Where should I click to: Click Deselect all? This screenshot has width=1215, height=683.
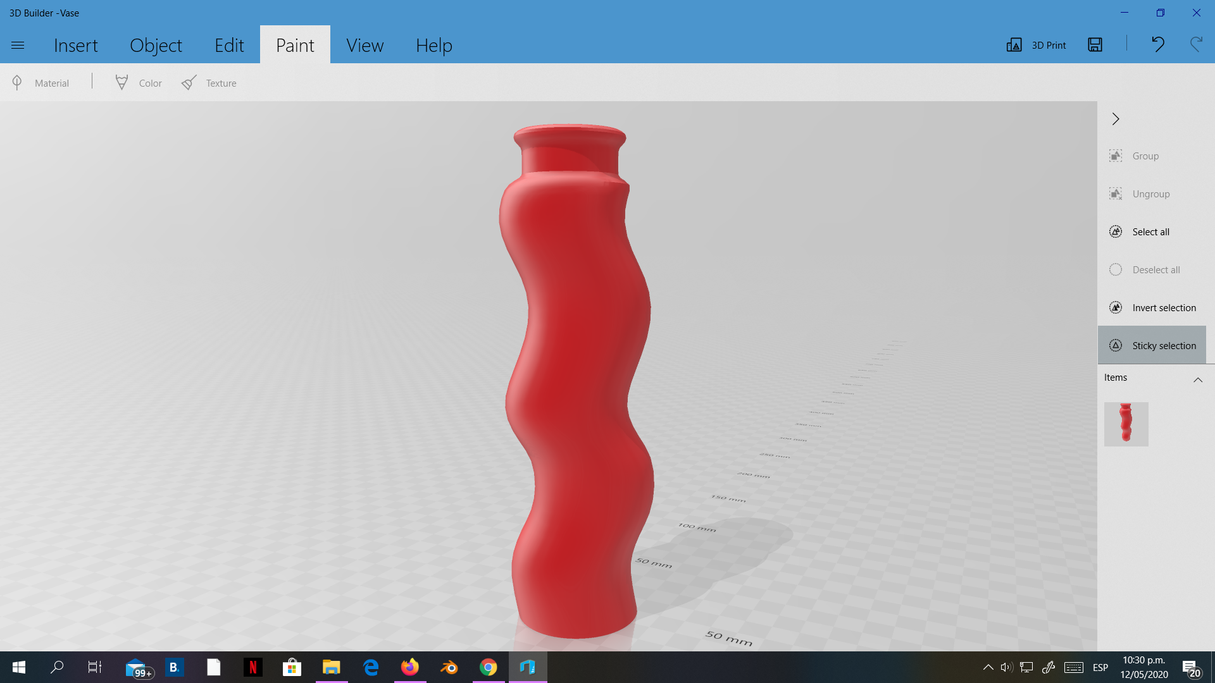pyautogui.click(x=1144, y=269)
